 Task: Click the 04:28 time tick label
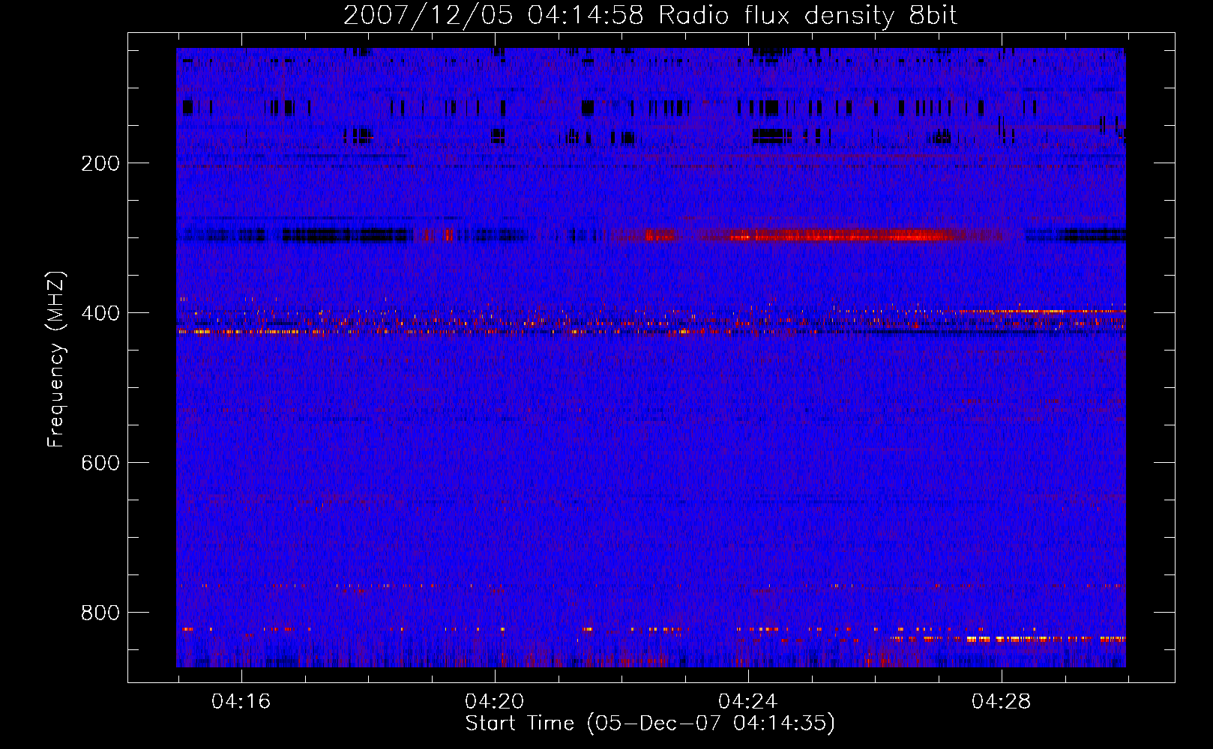(1001, 702)
